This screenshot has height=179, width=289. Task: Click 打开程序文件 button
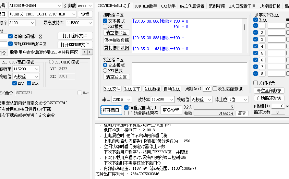pos(75,36)
